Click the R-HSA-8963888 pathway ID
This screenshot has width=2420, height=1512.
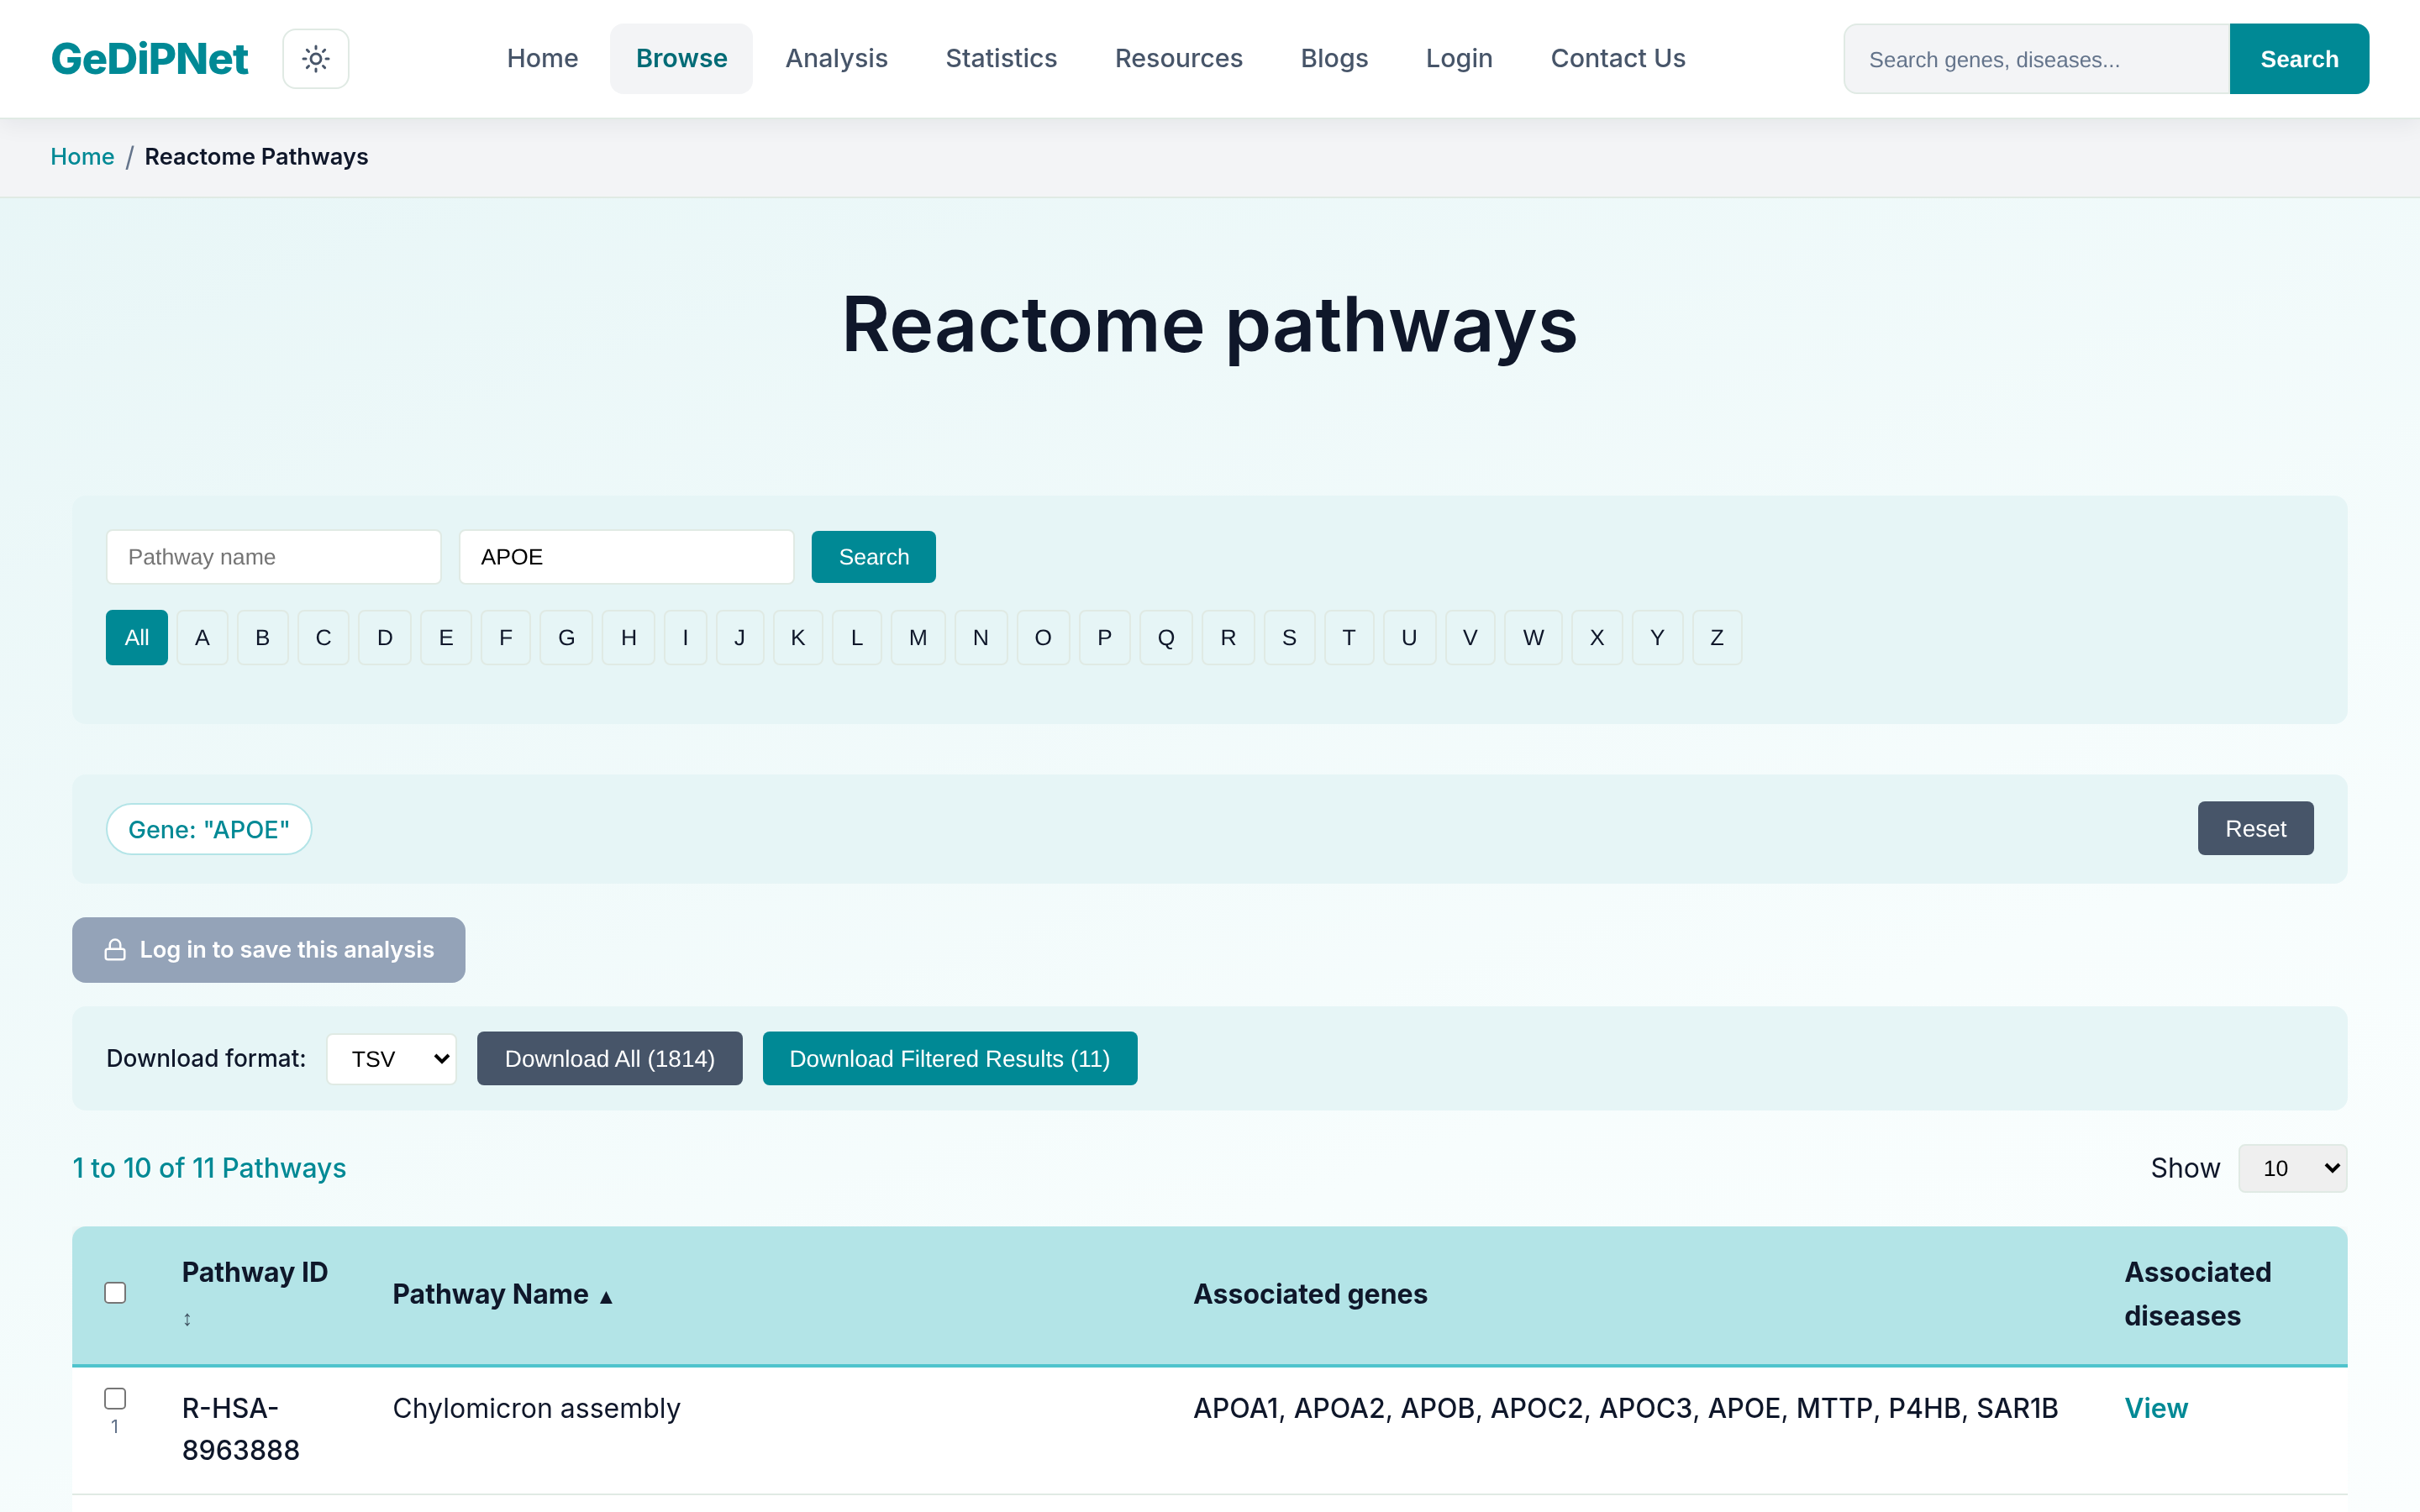(240, 1429)
